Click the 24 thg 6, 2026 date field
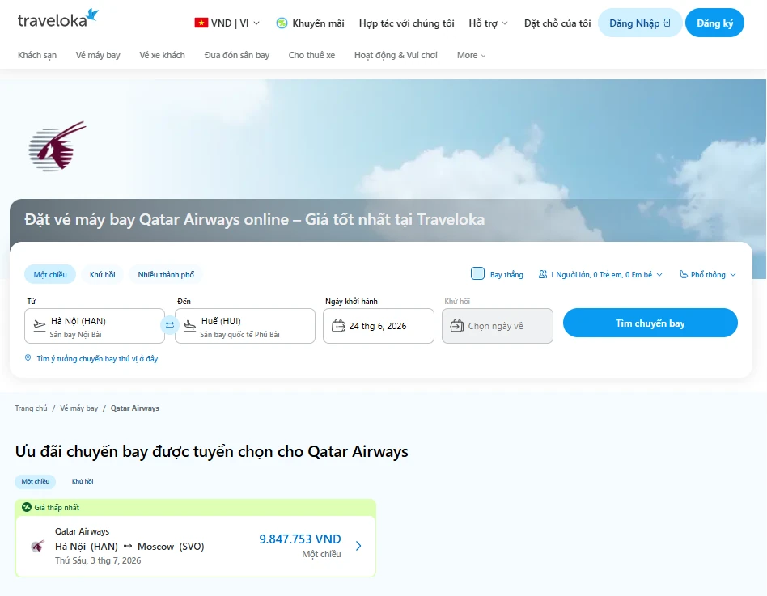This screenshot has width=767, height=596. (379, 326)
